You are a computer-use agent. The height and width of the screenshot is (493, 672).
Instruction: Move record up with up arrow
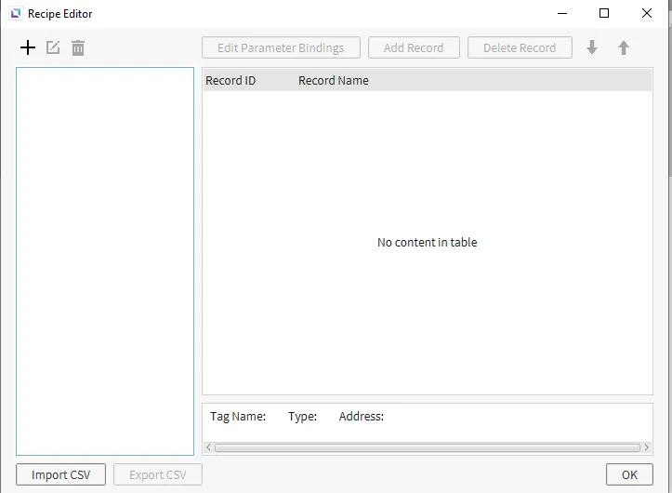coord(624,47)
